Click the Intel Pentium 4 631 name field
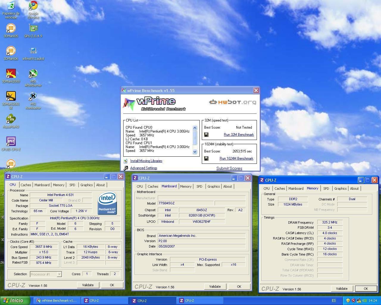Screen dimensions: 381x305 tap(60, 195)
